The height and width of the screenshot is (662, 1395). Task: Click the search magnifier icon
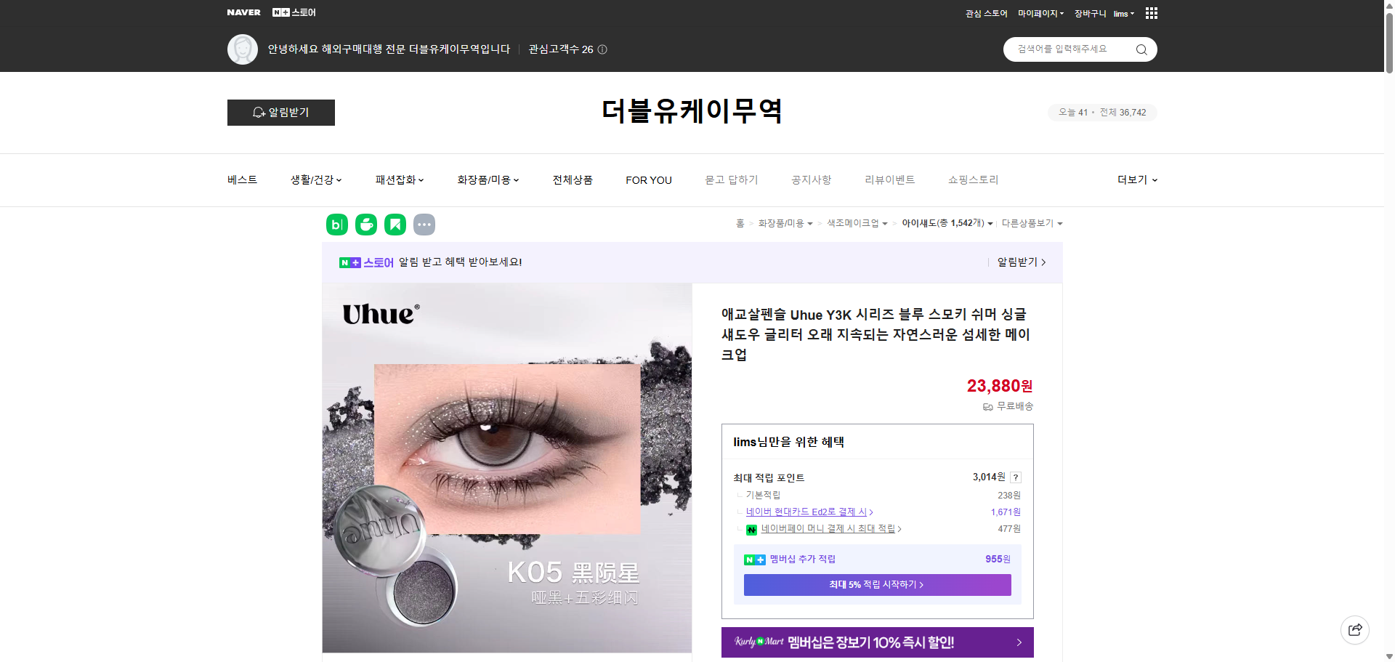[1141, 49]
